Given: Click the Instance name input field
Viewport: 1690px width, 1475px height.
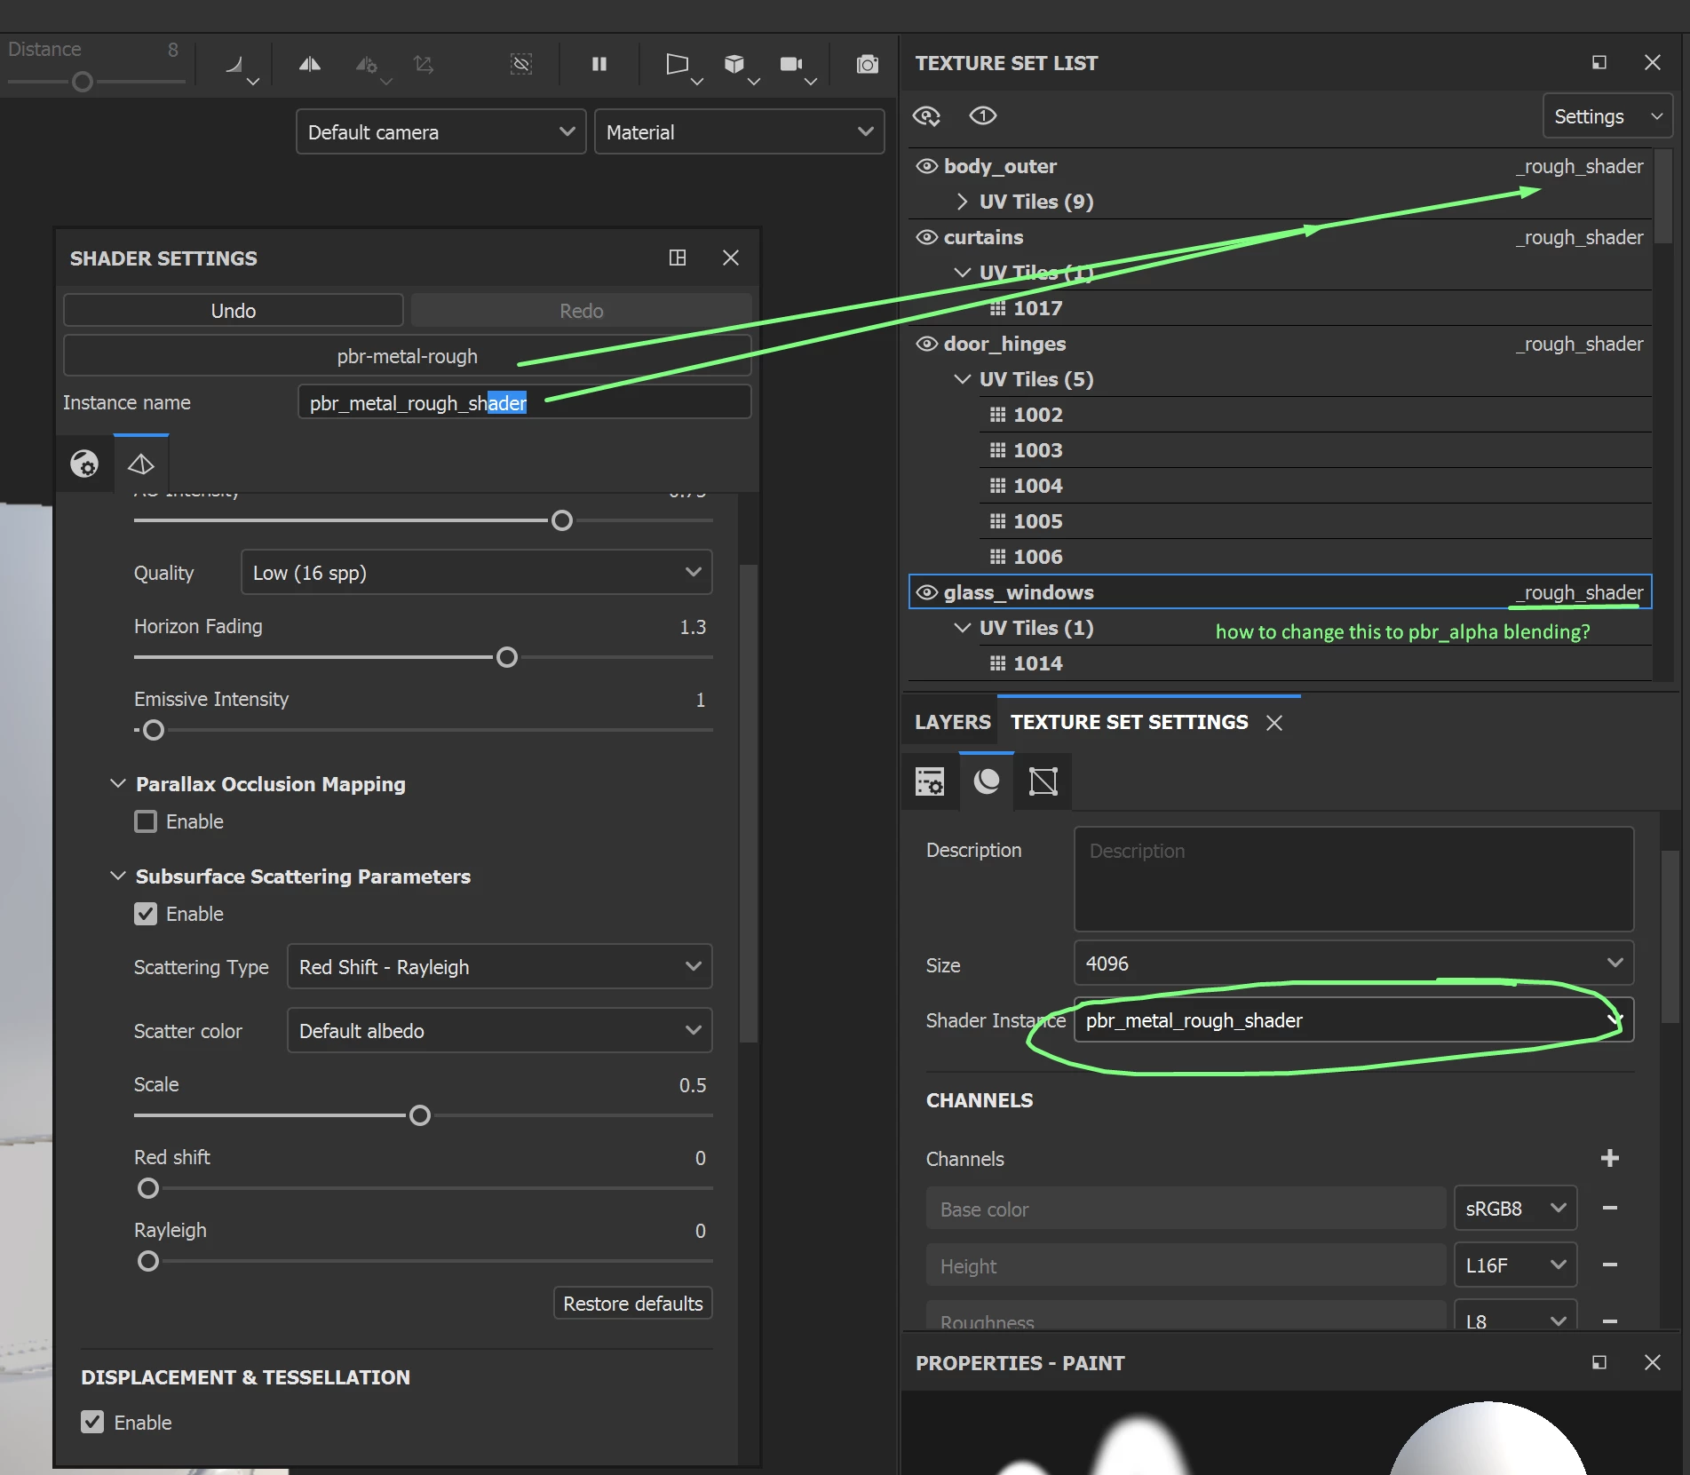Looking at the screenshot, I should point(525,402).
